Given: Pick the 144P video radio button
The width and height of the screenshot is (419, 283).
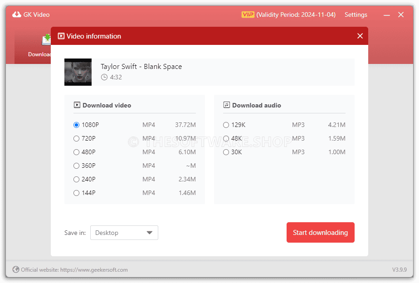Looking at the screenshot, I should pos(77,193).
